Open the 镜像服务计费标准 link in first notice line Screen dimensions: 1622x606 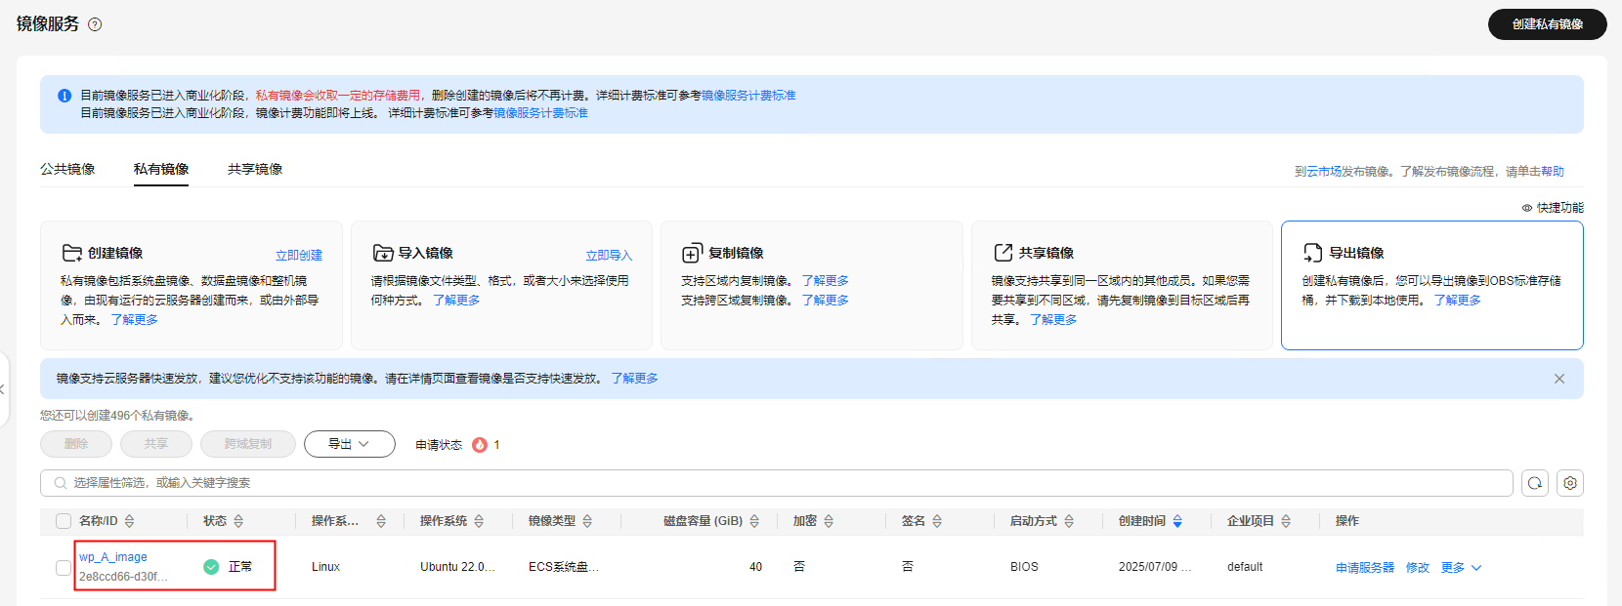pos(748,96)
